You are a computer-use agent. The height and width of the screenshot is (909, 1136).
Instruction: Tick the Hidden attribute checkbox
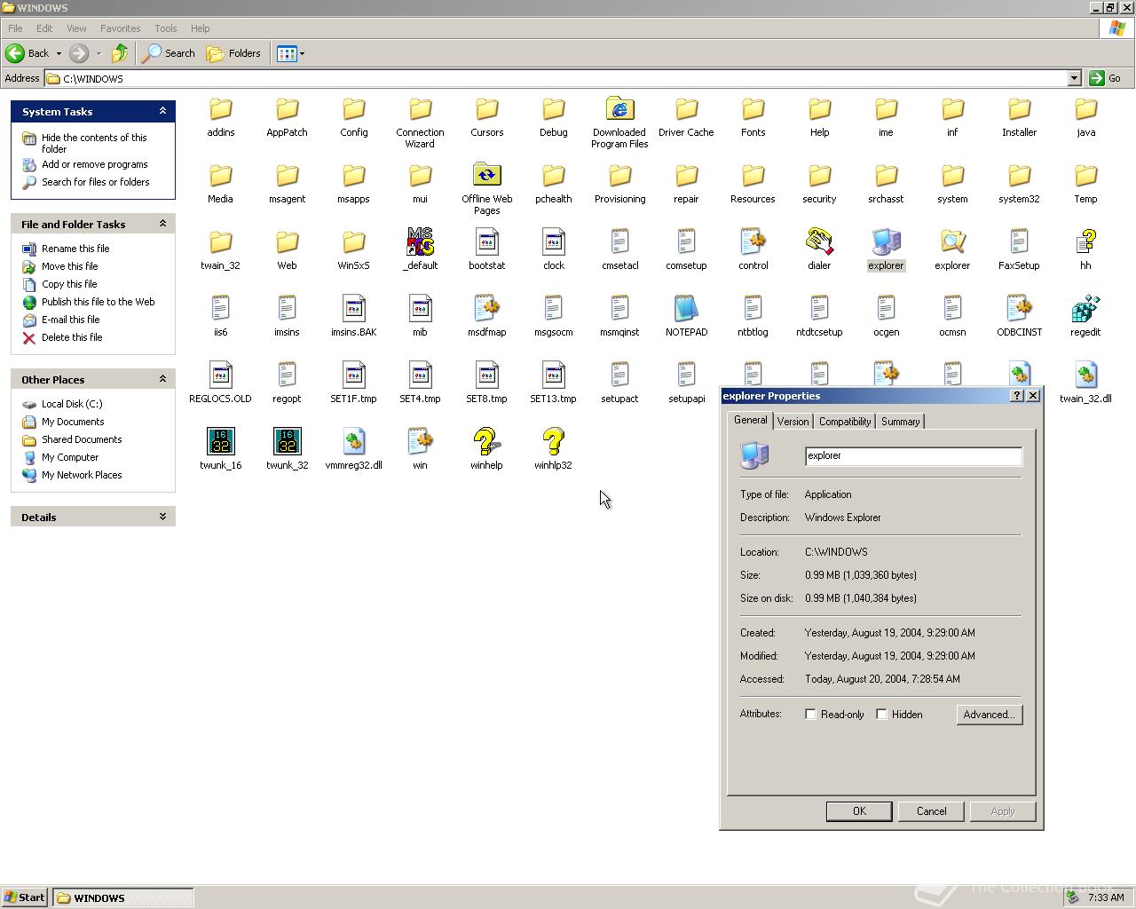pyautogui.click(x=881, y=714)
